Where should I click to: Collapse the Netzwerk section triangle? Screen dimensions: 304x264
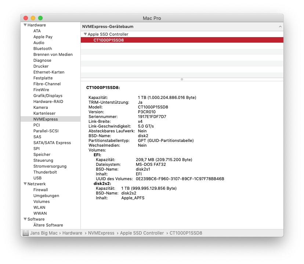coord(25,184)
